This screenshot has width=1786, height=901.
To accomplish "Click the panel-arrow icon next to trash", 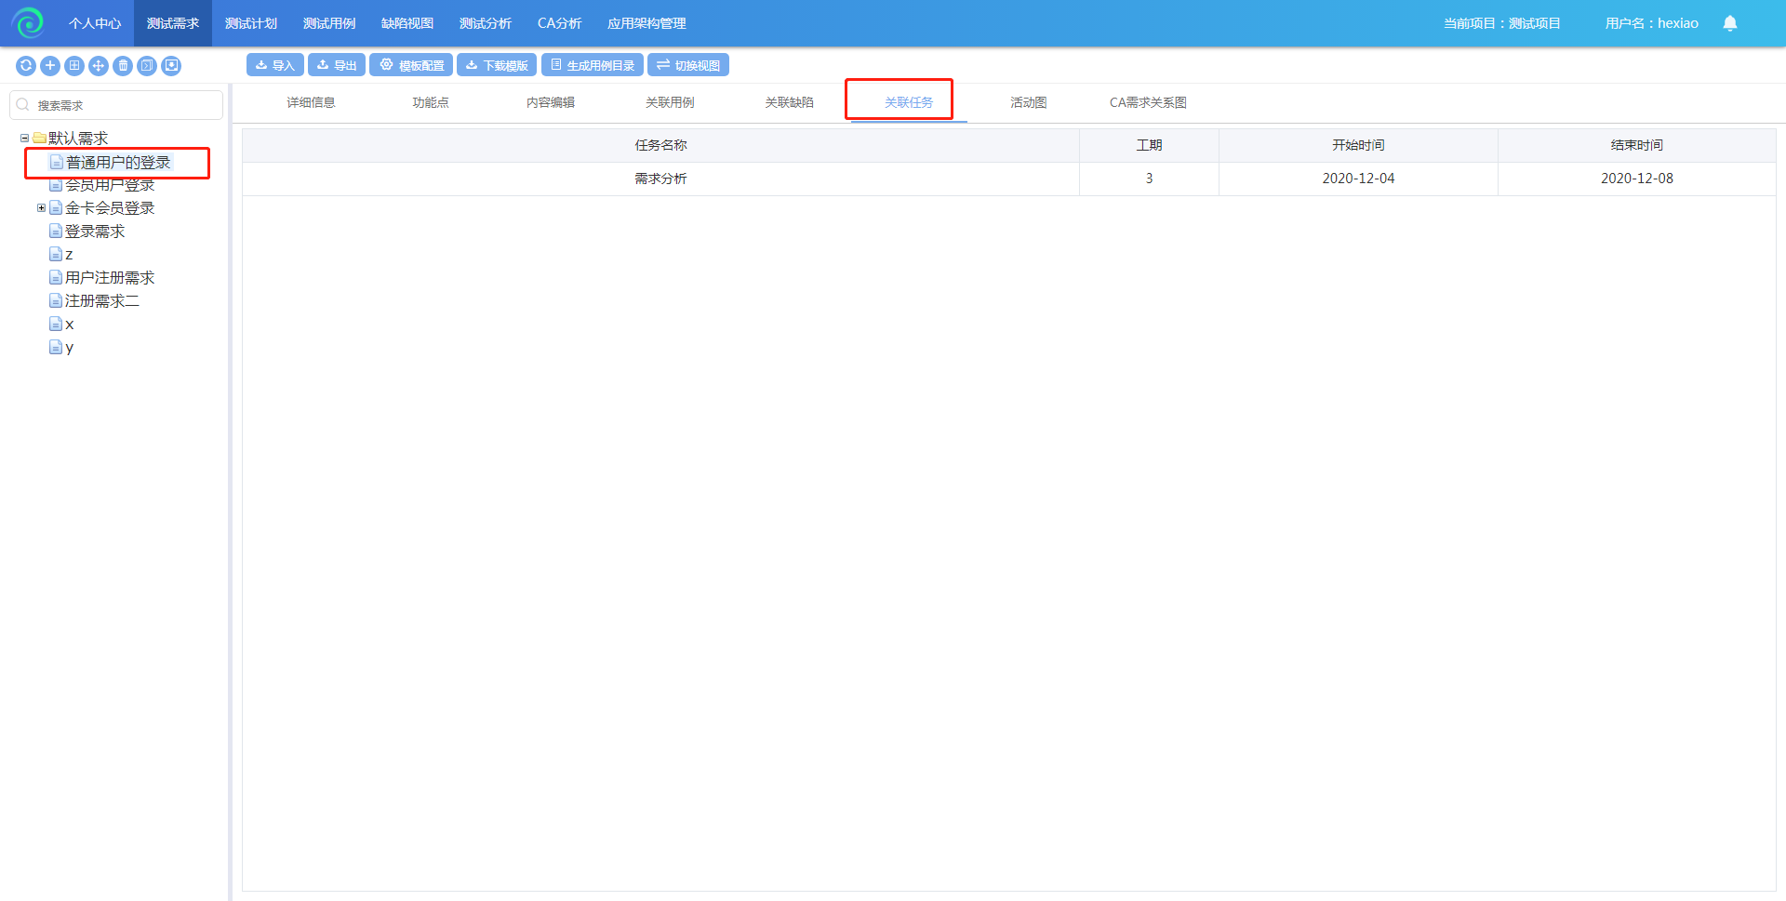I will click(x=147, y=66).
